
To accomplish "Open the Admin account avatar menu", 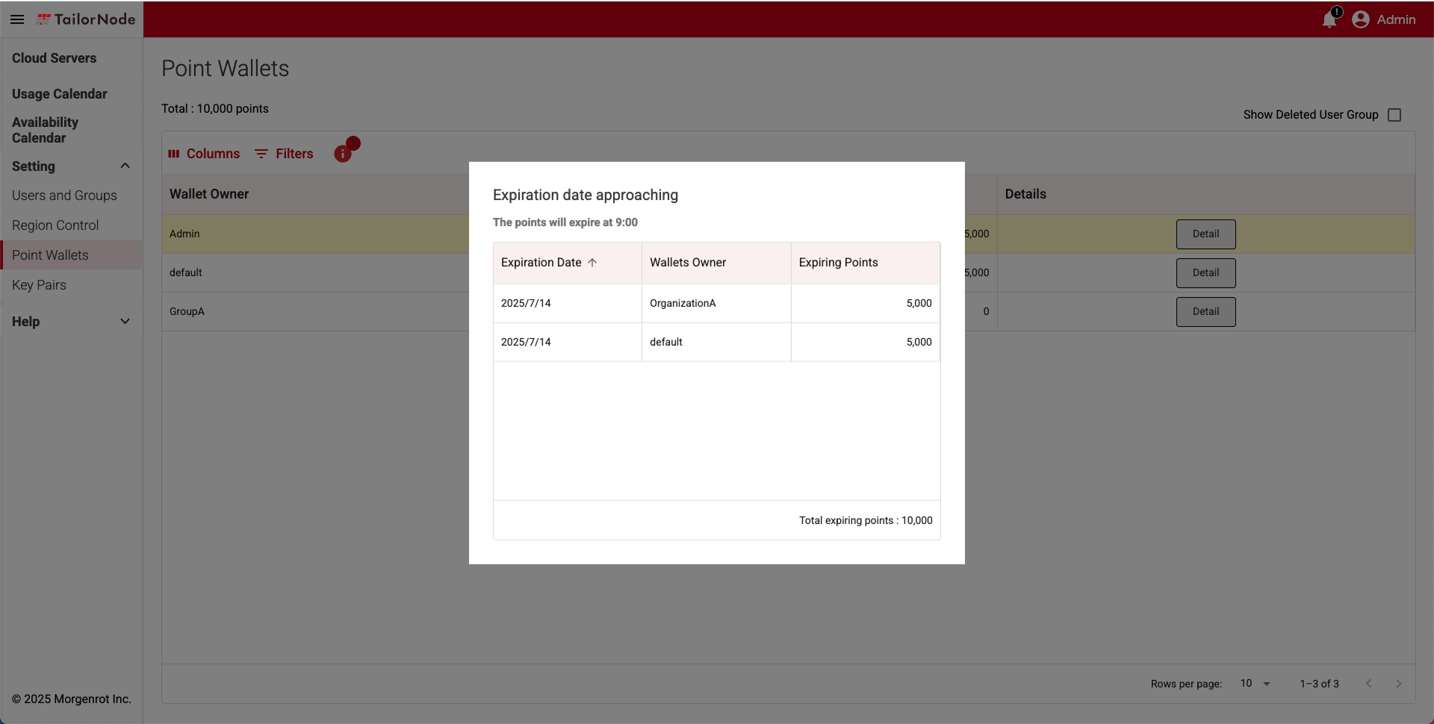I will (1360, 19).
